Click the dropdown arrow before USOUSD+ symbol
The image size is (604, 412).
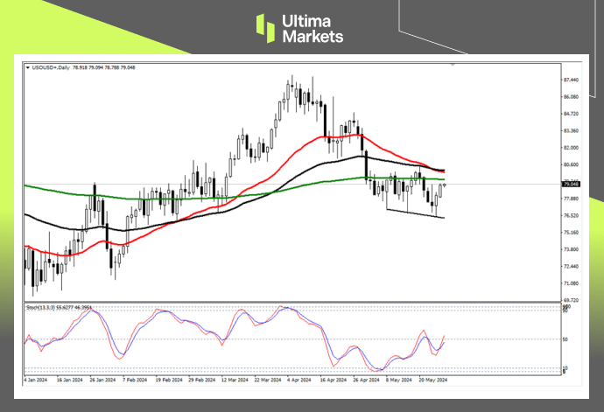click(x=27, y=66)
